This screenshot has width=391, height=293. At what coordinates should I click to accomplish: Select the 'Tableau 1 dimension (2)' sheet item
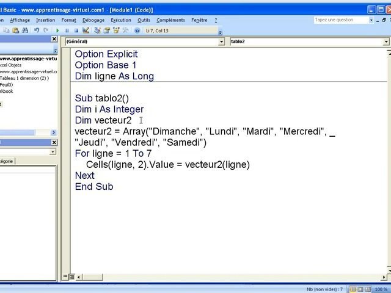(24, 78)
